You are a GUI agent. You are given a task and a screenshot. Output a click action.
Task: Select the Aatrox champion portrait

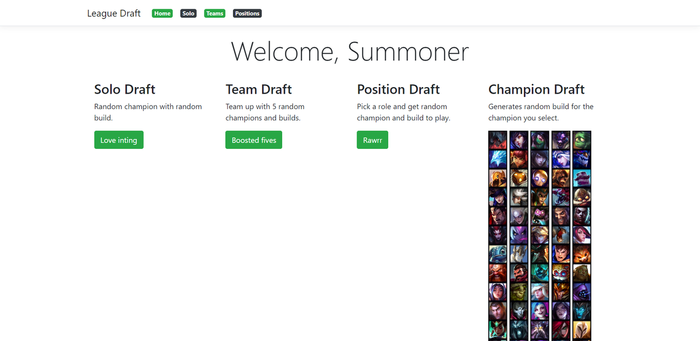(498, 140)
